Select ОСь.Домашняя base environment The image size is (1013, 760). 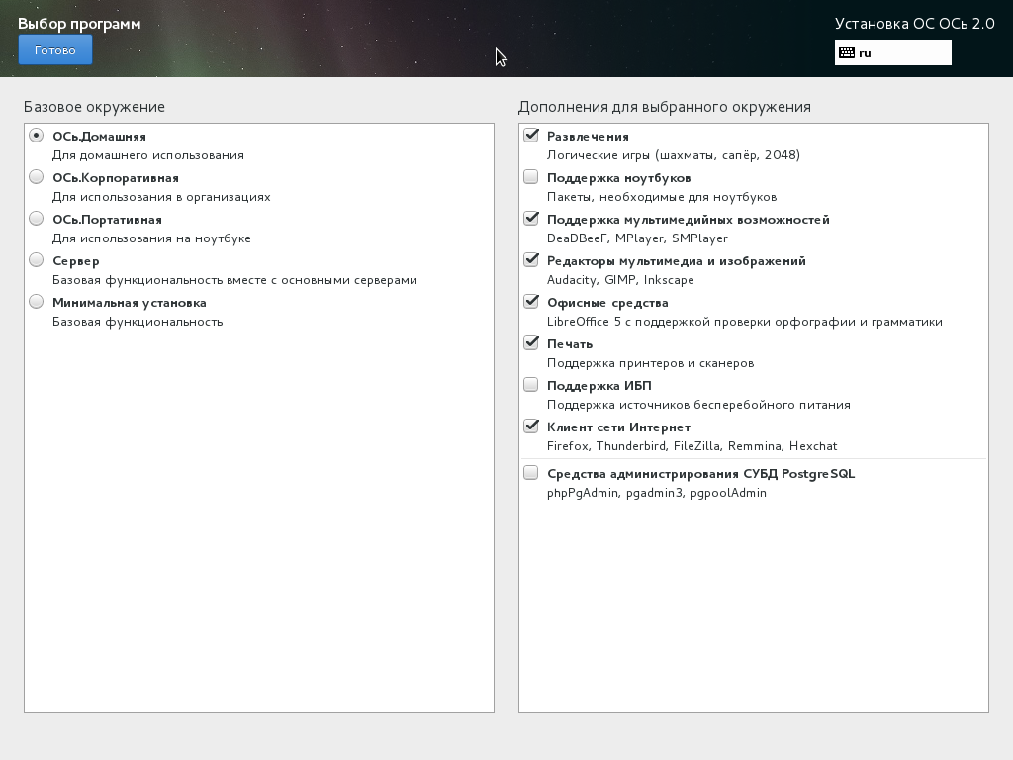(37, 136)
